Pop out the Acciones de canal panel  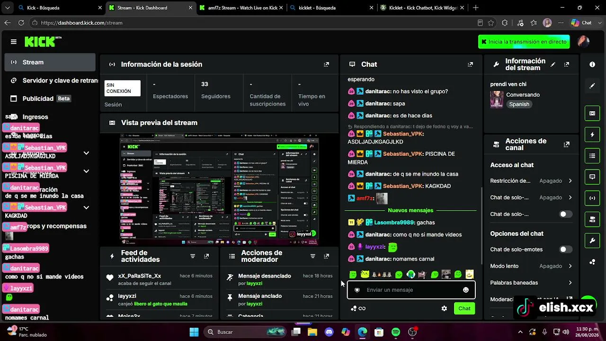click(x=567, y=144)
